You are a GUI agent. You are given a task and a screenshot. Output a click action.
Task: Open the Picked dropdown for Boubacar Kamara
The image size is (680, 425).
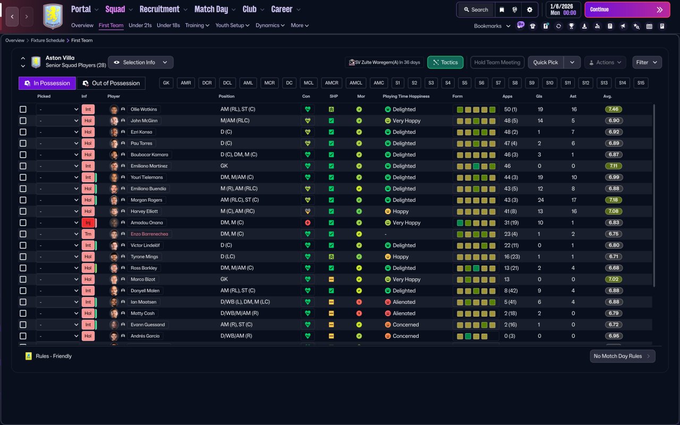pyautogui.click(x=58, y=155)
